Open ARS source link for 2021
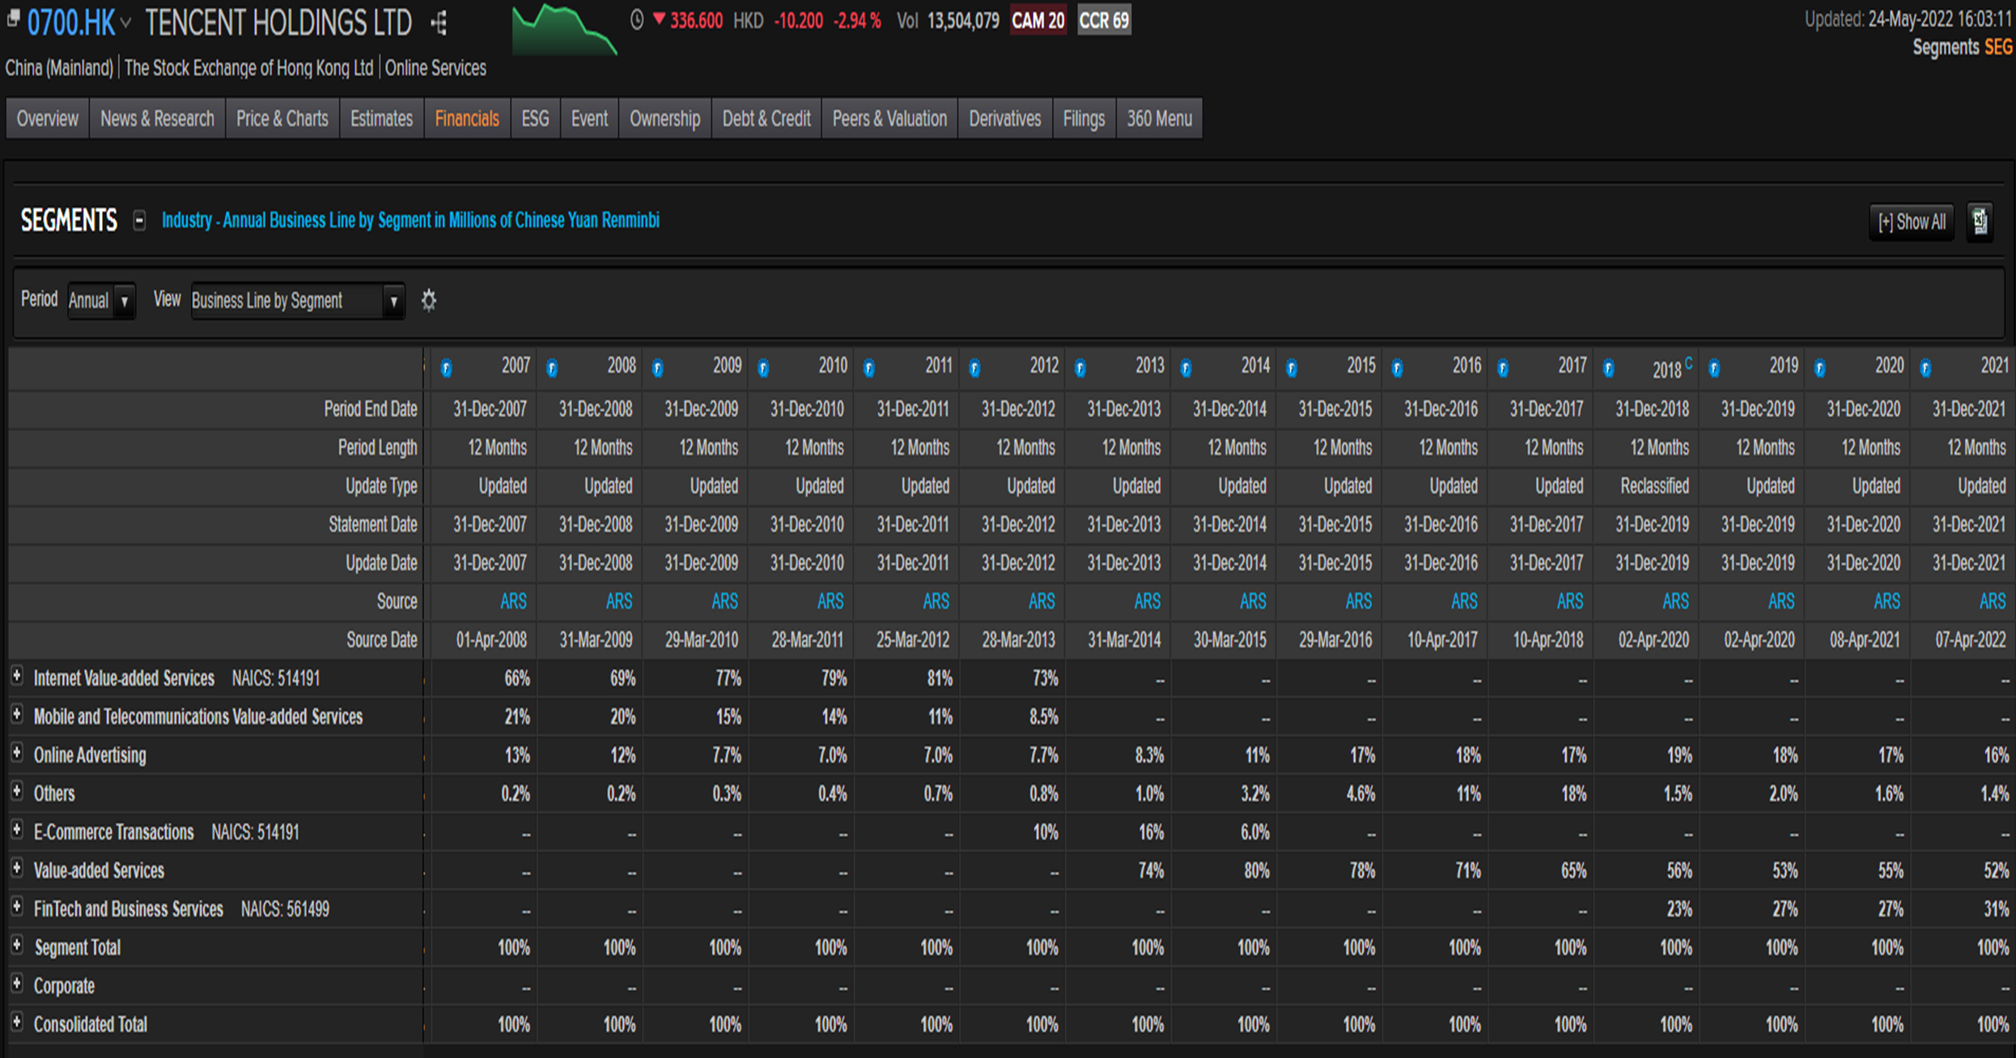The height and width of the screenshot is (1058, 2016). point(1992,601)
